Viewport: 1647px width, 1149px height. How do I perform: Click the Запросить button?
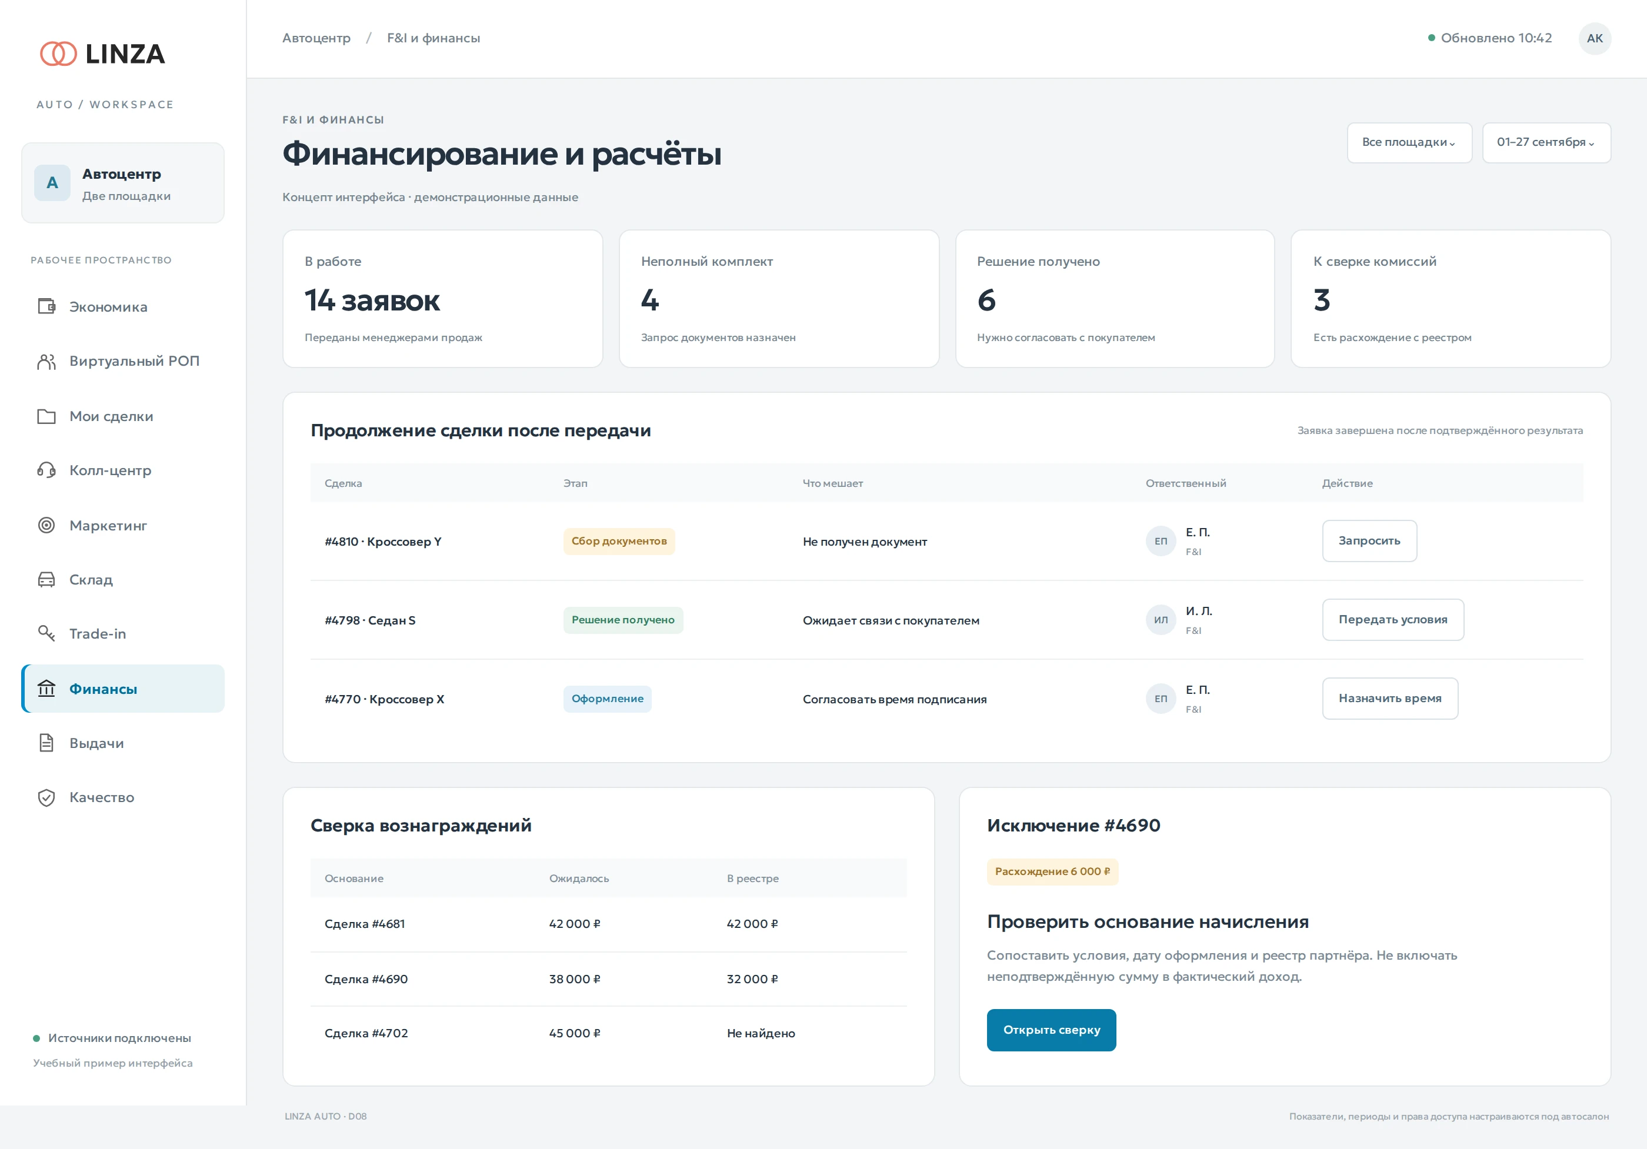click(x=1369, y=541)
